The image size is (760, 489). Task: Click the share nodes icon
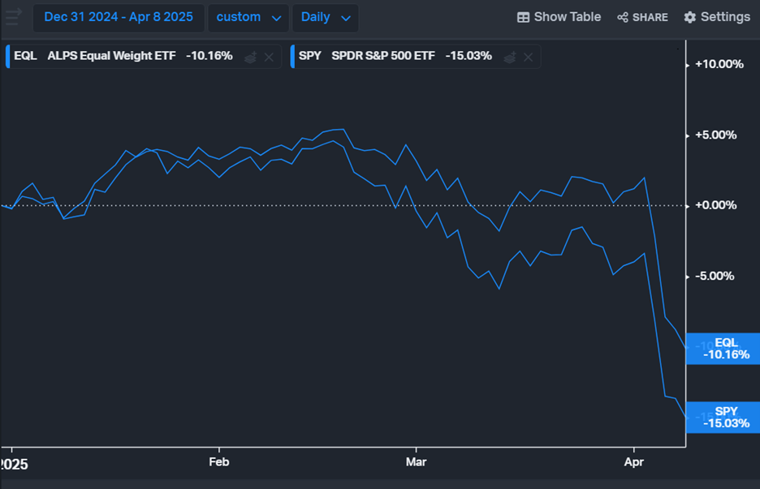[622, 17]
